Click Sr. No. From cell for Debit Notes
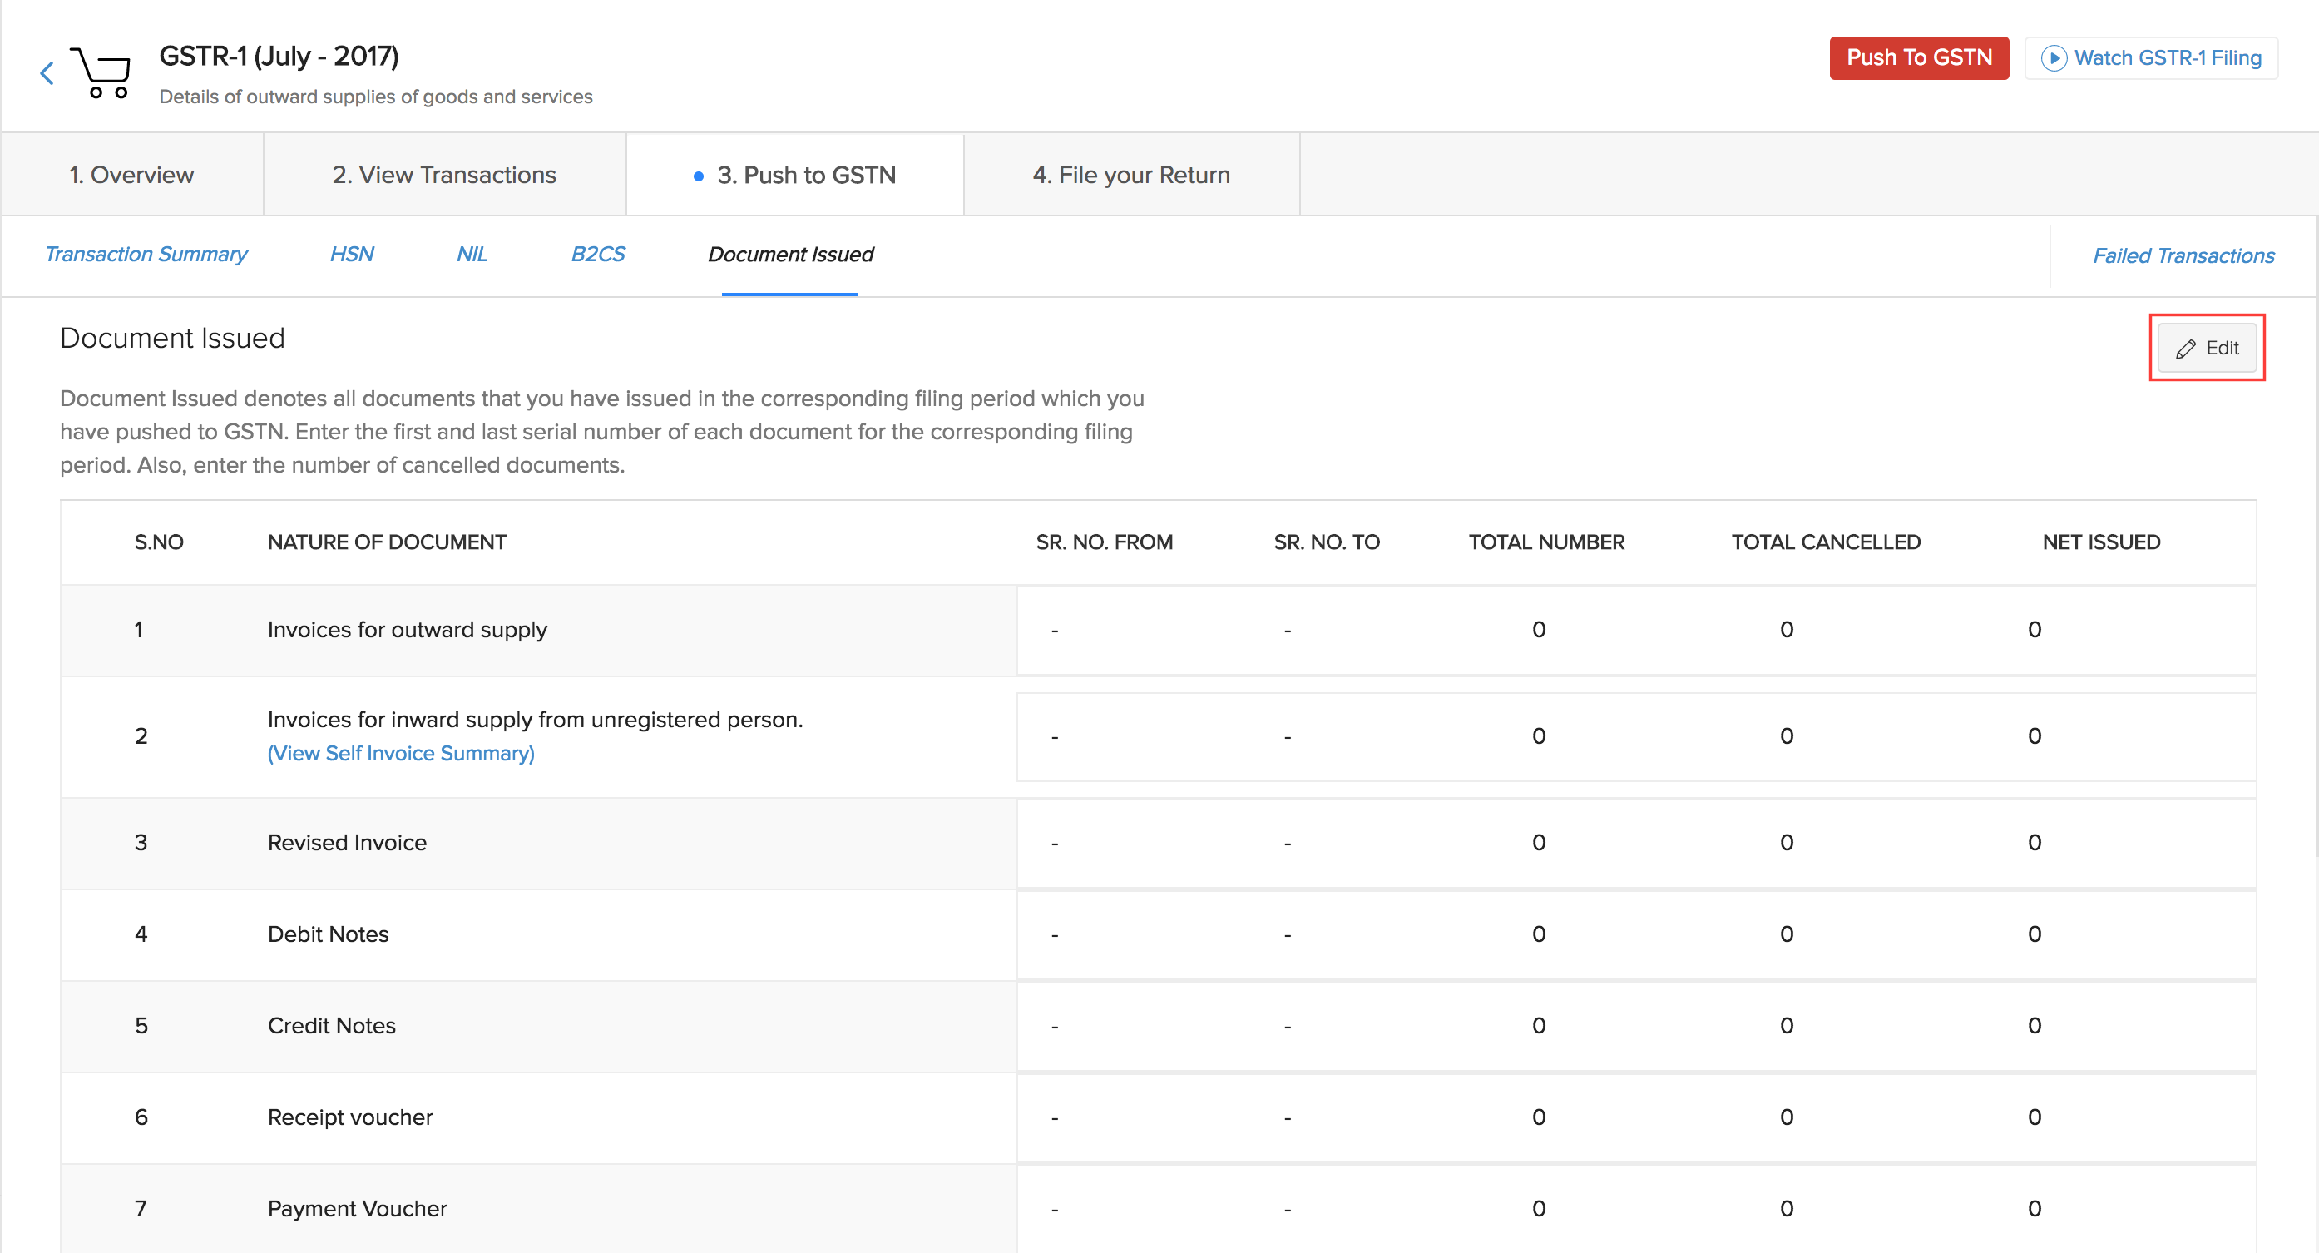The height and width of the screenshot is (1253, 2319). [1054, 935]
